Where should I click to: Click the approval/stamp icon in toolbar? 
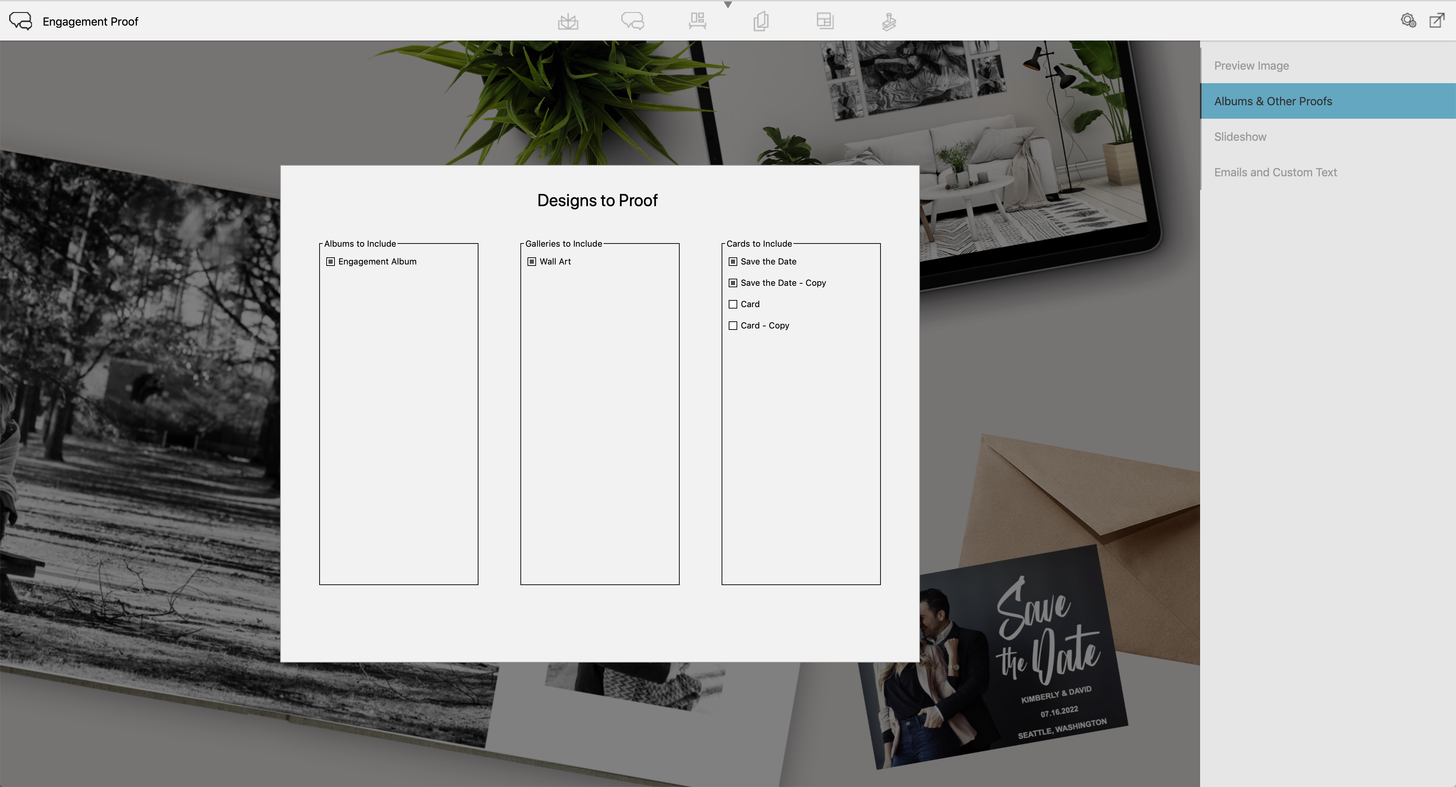[889, 20]
